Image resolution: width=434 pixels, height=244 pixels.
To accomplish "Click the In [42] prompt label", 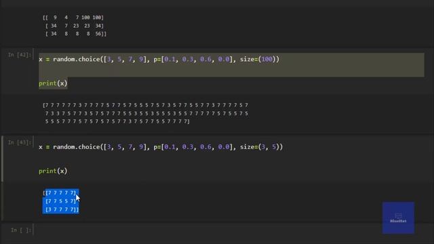I will pyautogui.click(x=20, y=55).
